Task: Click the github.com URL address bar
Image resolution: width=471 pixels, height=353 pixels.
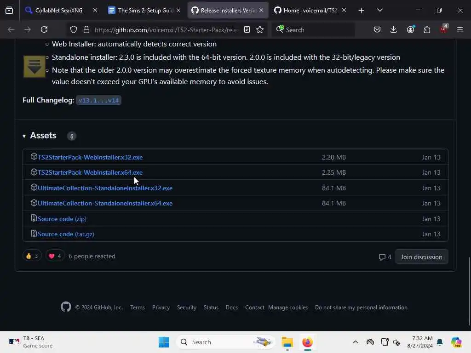Action: [166, 30]
